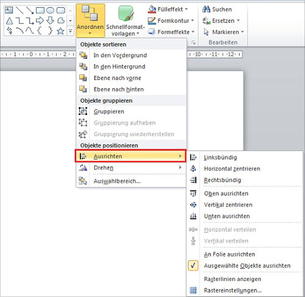305x297 pixels.
Task: Open the Fülleffekt dropdown
Action: coord(168,9)
